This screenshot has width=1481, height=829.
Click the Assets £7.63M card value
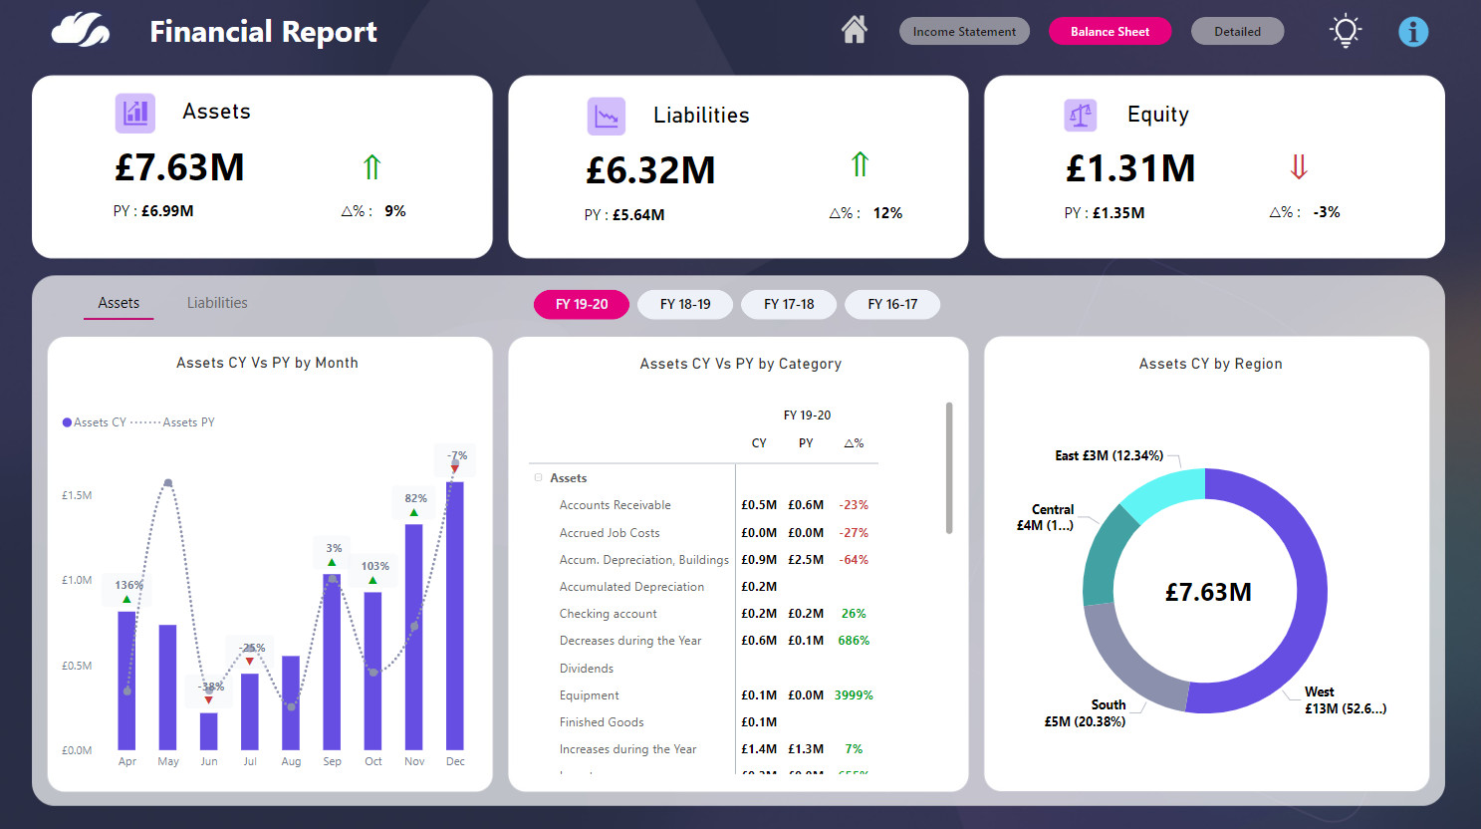click(x=179, y=166)
